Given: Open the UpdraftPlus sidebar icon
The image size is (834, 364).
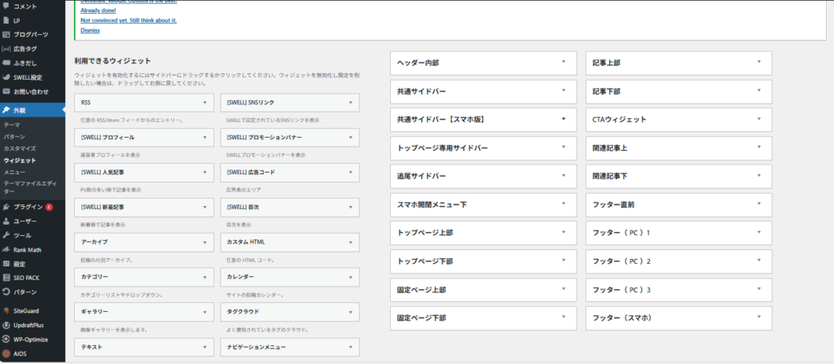Looking at the screenshot, I should 7,325.
